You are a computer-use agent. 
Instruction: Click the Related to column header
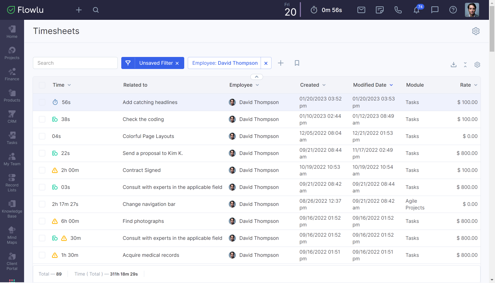tap(135, 85)
